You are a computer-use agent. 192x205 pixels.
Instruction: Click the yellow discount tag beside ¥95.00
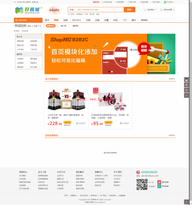click(108, 122)
